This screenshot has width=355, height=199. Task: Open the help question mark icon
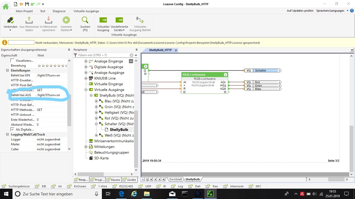point(352,11)
